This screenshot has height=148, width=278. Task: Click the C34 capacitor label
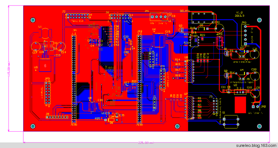(111, 116)
